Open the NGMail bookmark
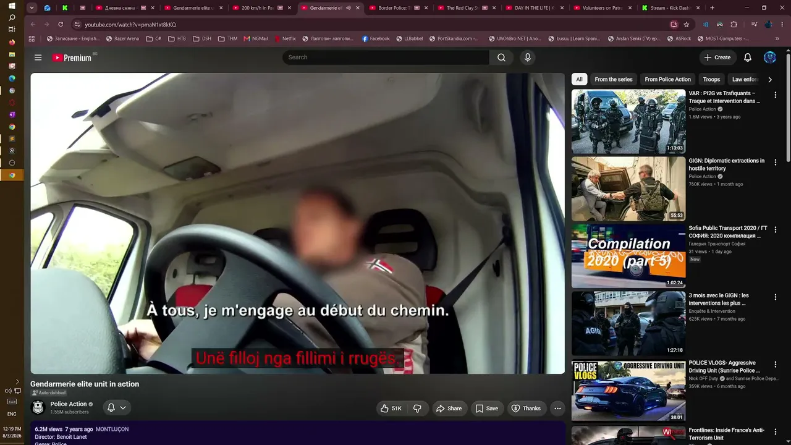 click(x=256, y=38)
